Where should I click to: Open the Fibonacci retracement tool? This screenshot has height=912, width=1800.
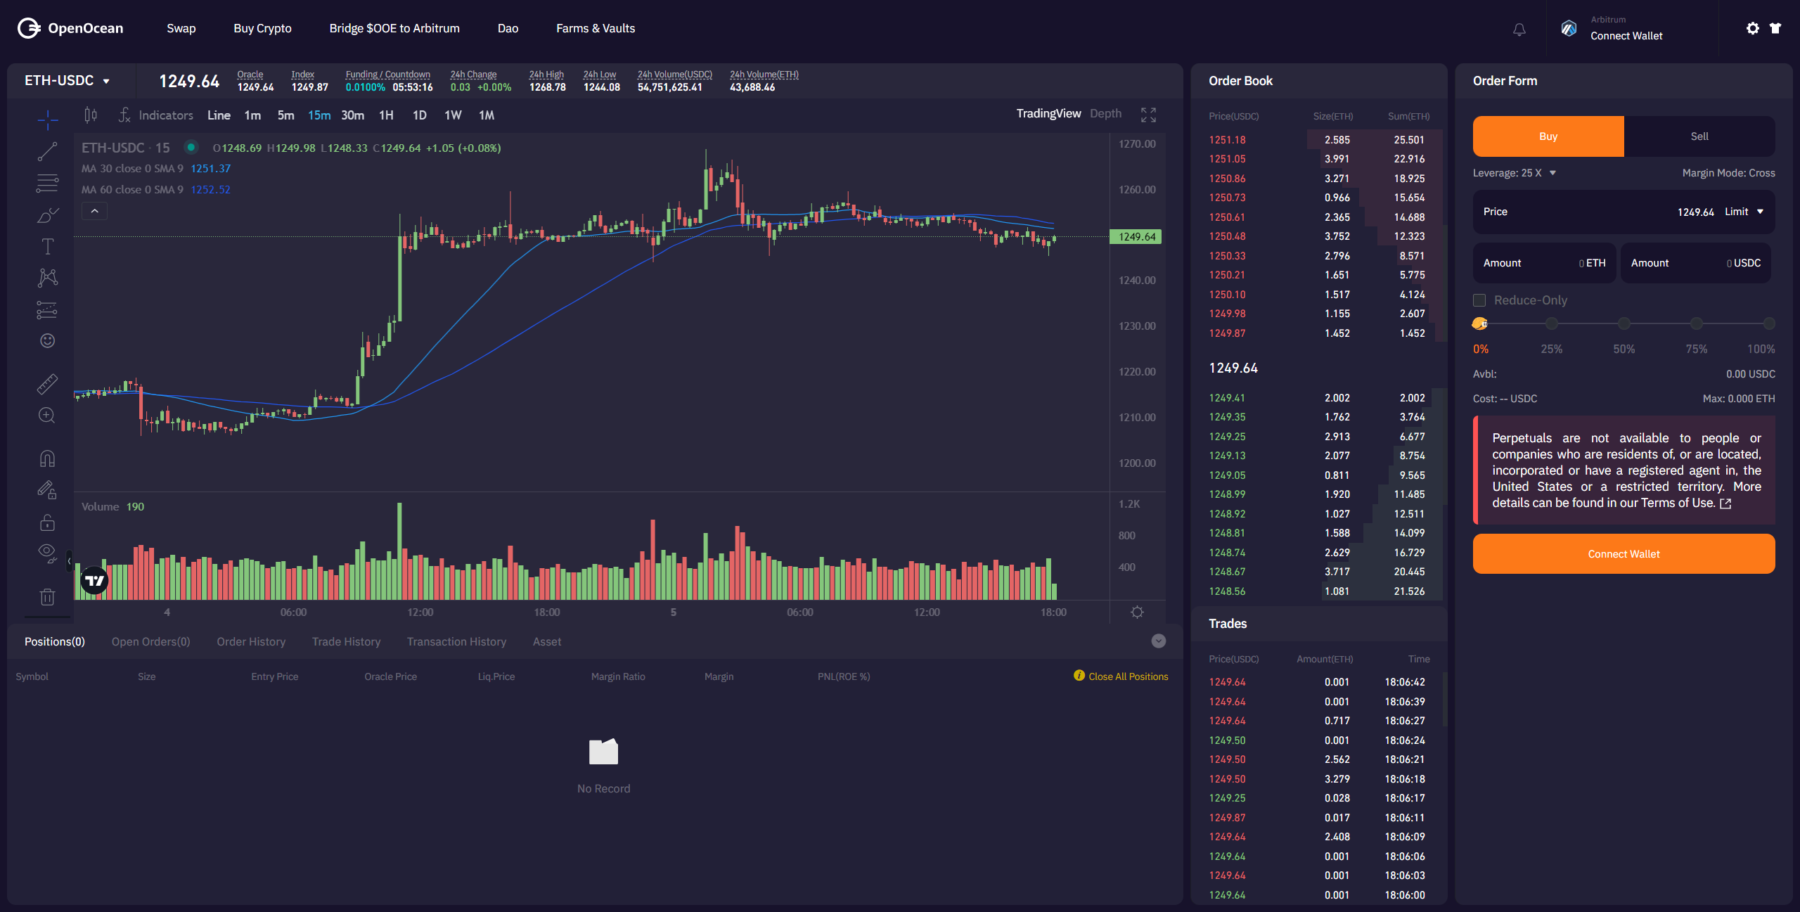[47, 183]
